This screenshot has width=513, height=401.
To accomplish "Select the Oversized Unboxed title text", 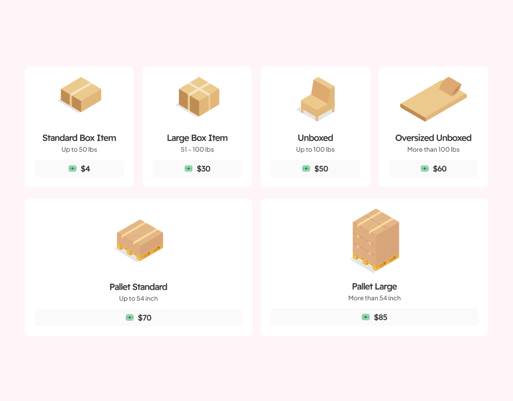I will tap(433, 138).
